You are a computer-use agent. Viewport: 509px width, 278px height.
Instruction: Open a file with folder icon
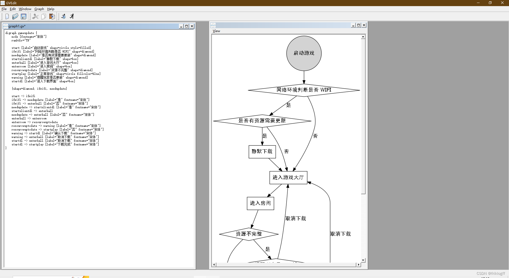(15, 16)
